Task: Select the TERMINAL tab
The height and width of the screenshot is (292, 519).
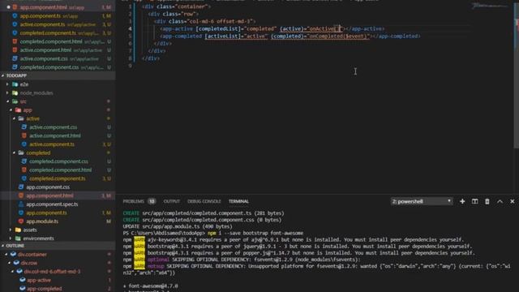Action: point(238,201)
